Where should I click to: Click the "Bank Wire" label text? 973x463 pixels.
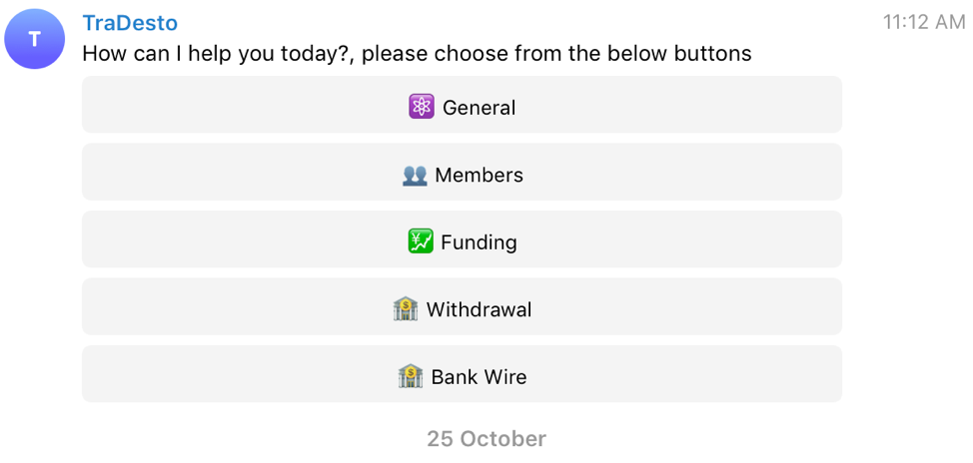pyautogui.click(x=479, y=377)
